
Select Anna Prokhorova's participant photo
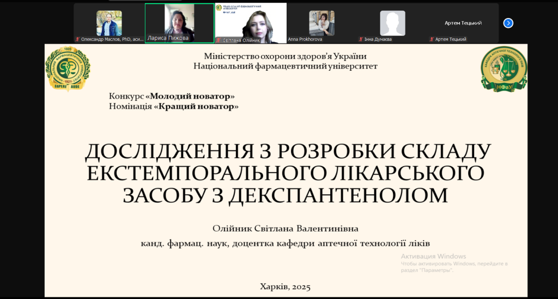click(322, 23)
